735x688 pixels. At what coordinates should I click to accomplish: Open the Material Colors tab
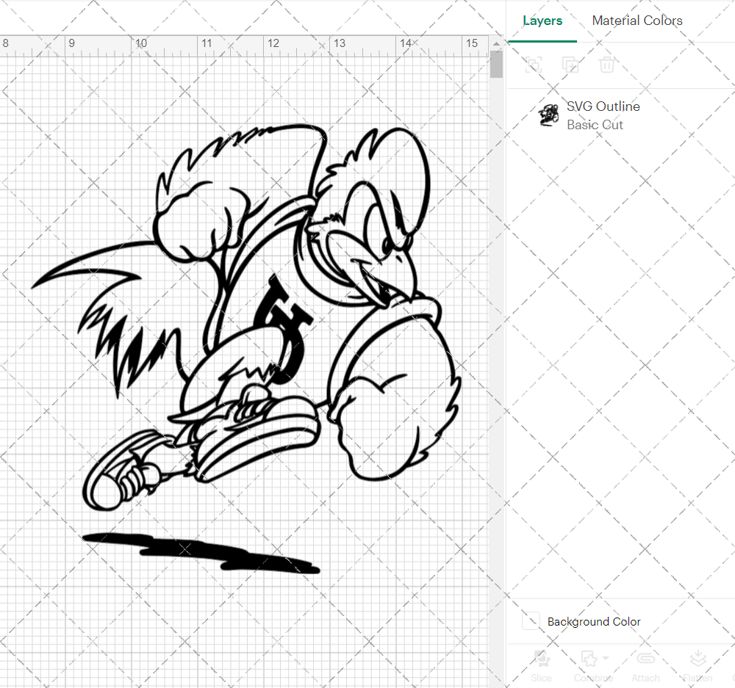point(637,21)
